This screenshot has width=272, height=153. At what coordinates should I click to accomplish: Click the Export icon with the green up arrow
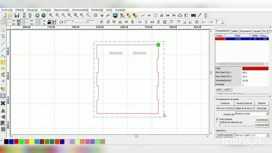[x=30, y=15]
